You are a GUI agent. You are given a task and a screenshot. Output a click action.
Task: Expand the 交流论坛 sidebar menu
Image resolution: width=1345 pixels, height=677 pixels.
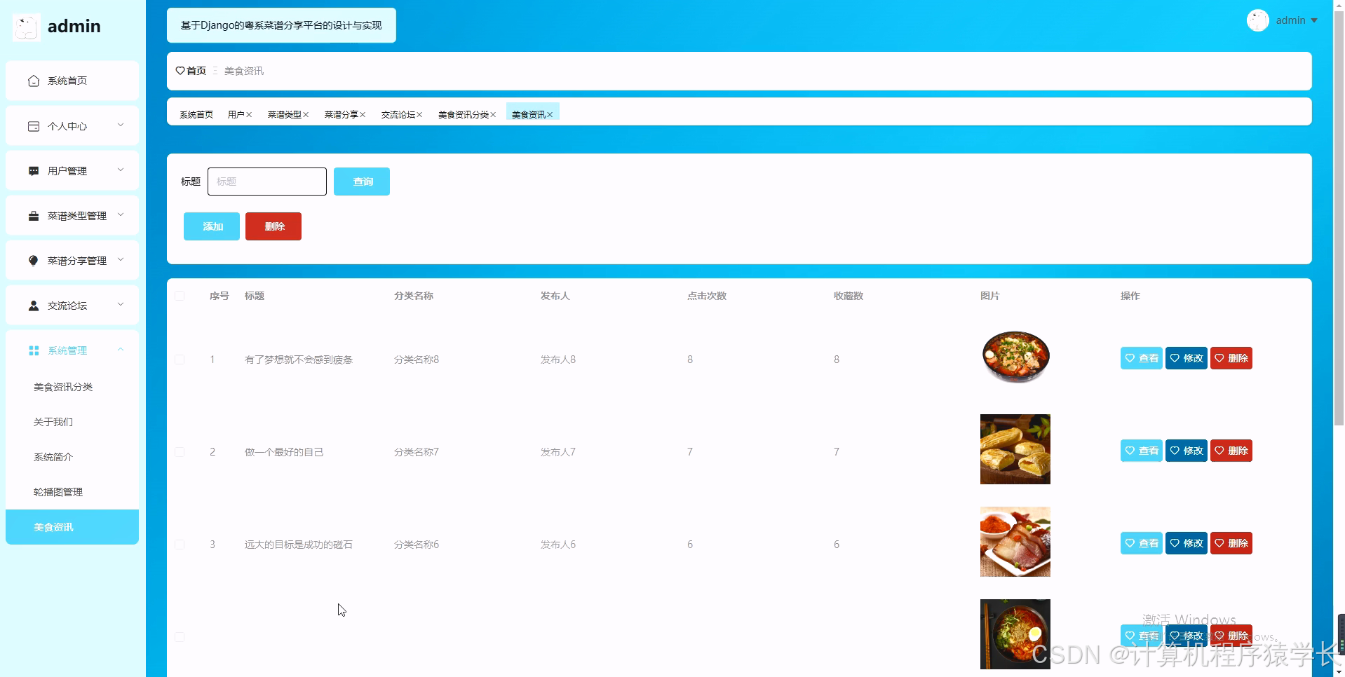click(x=121, y=305)
